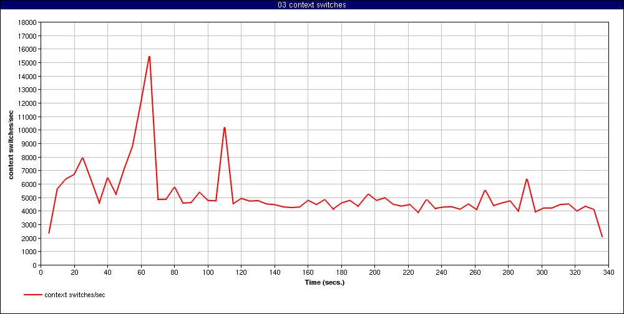
Task: Click the x-axis tick label "240"
Action: pyautogui.click(x=442, y=272)
